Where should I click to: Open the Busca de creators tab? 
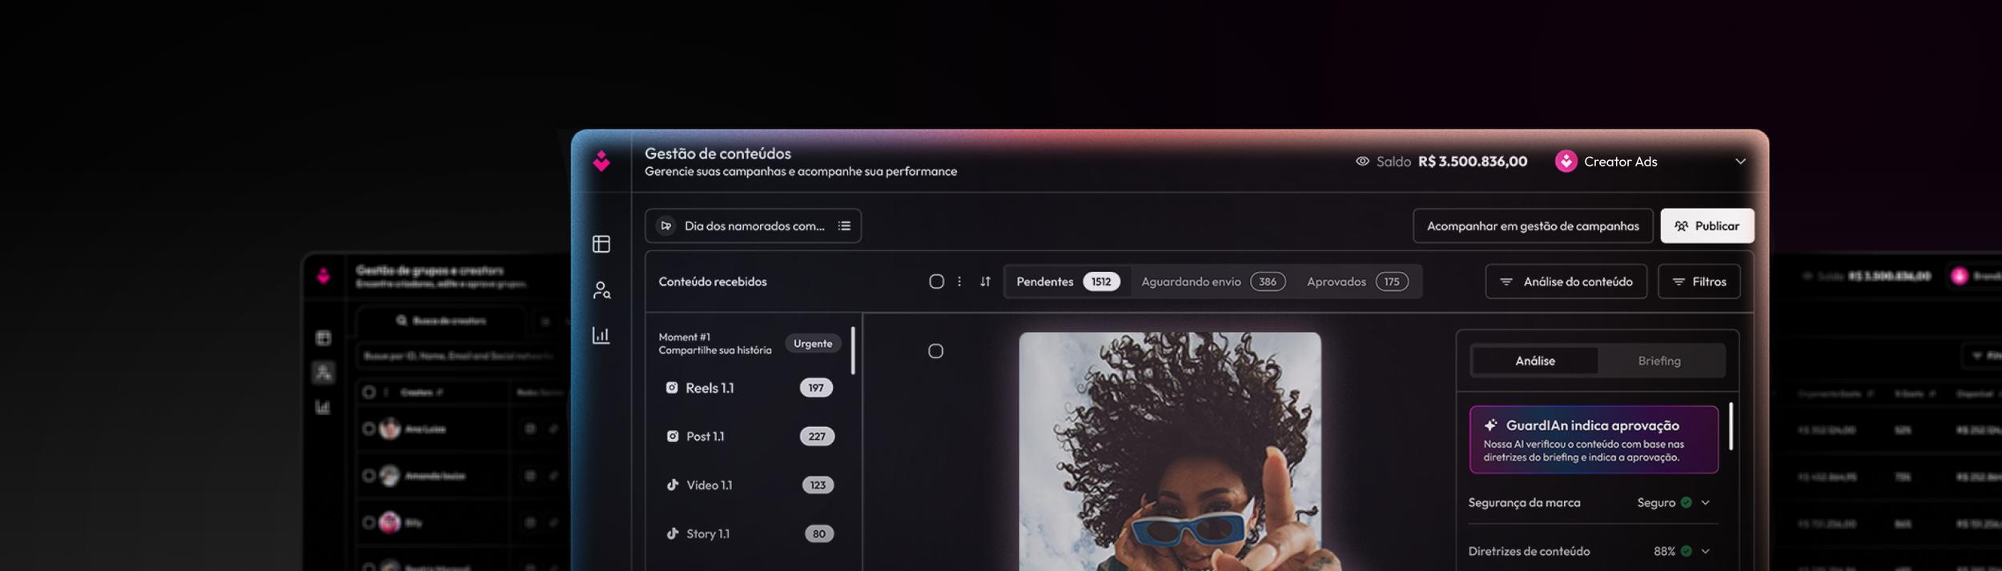pyautogui.click(x=441, y=321)
